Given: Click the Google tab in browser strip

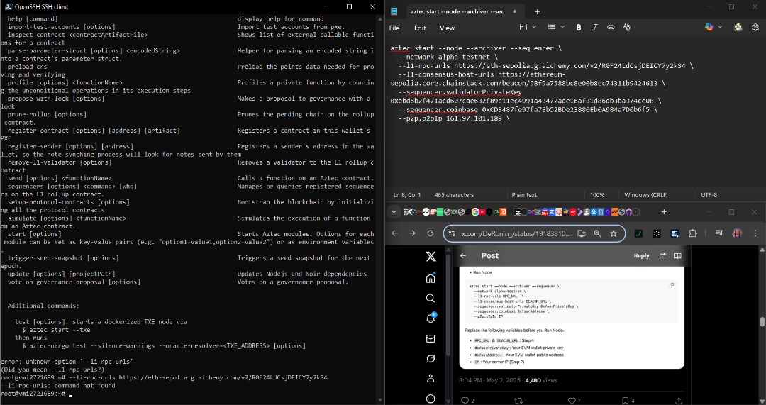Looking at the screenshot, I should point(474,212).
